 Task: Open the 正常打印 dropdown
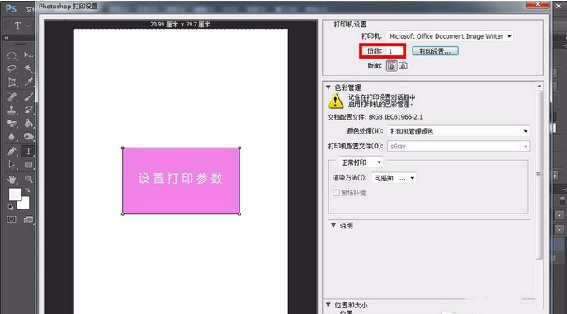click(x=361, y=162)
